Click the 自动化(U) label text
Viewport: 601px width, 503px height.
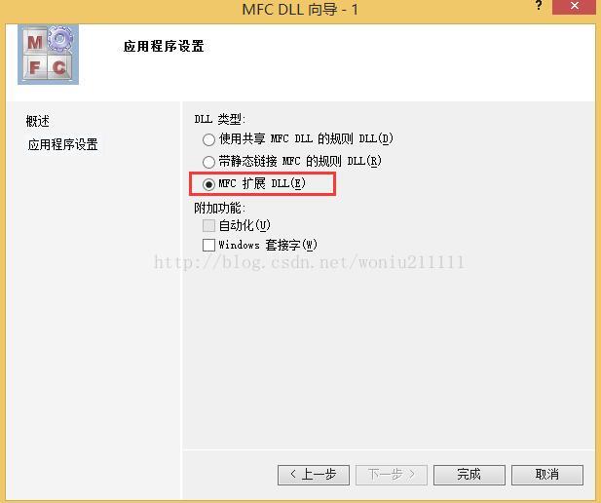tap(244, 225)
